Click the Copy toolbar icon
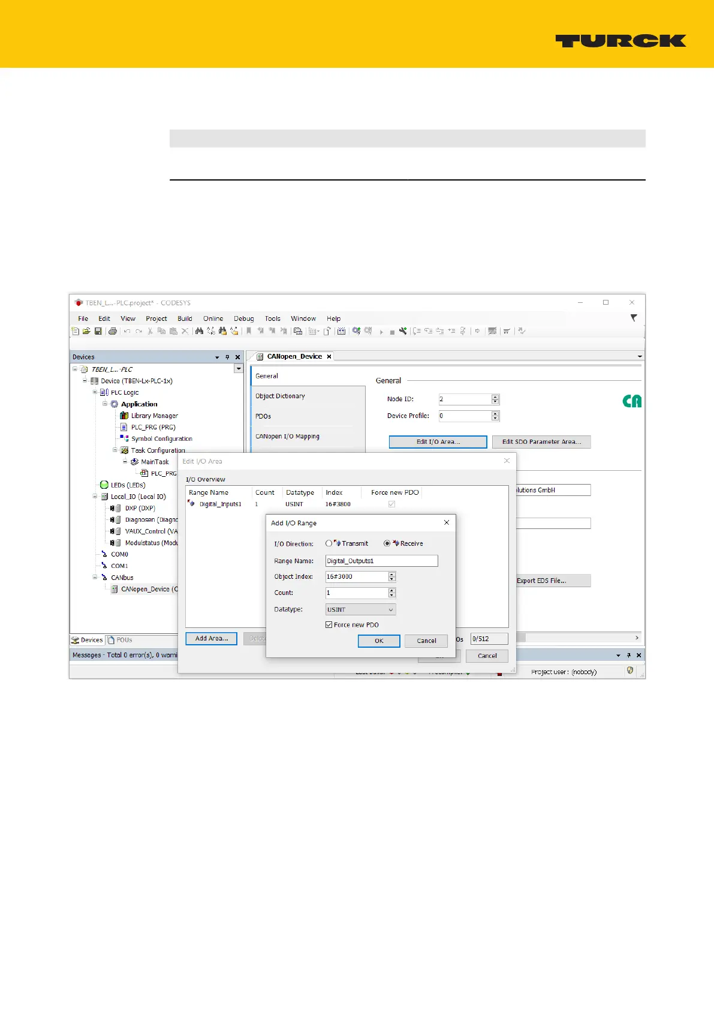 pos(161,331)
